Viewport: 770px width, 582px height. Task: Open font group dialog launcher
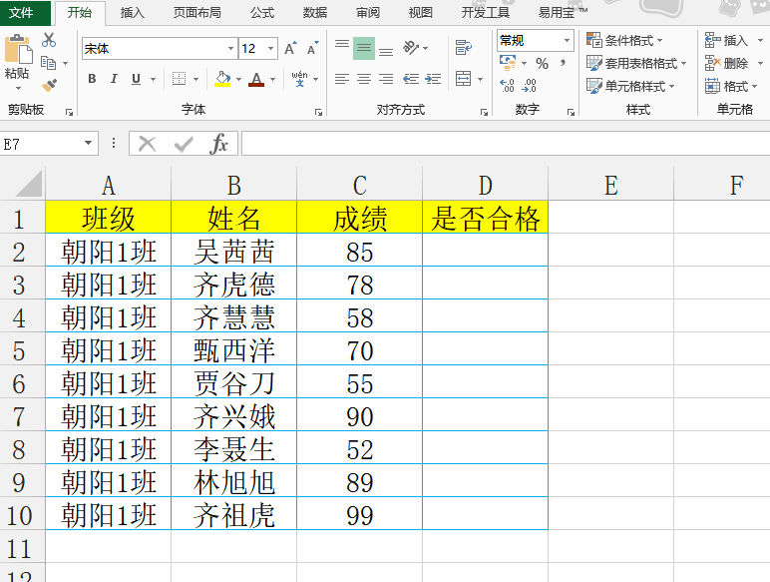[x=319, y=113]
